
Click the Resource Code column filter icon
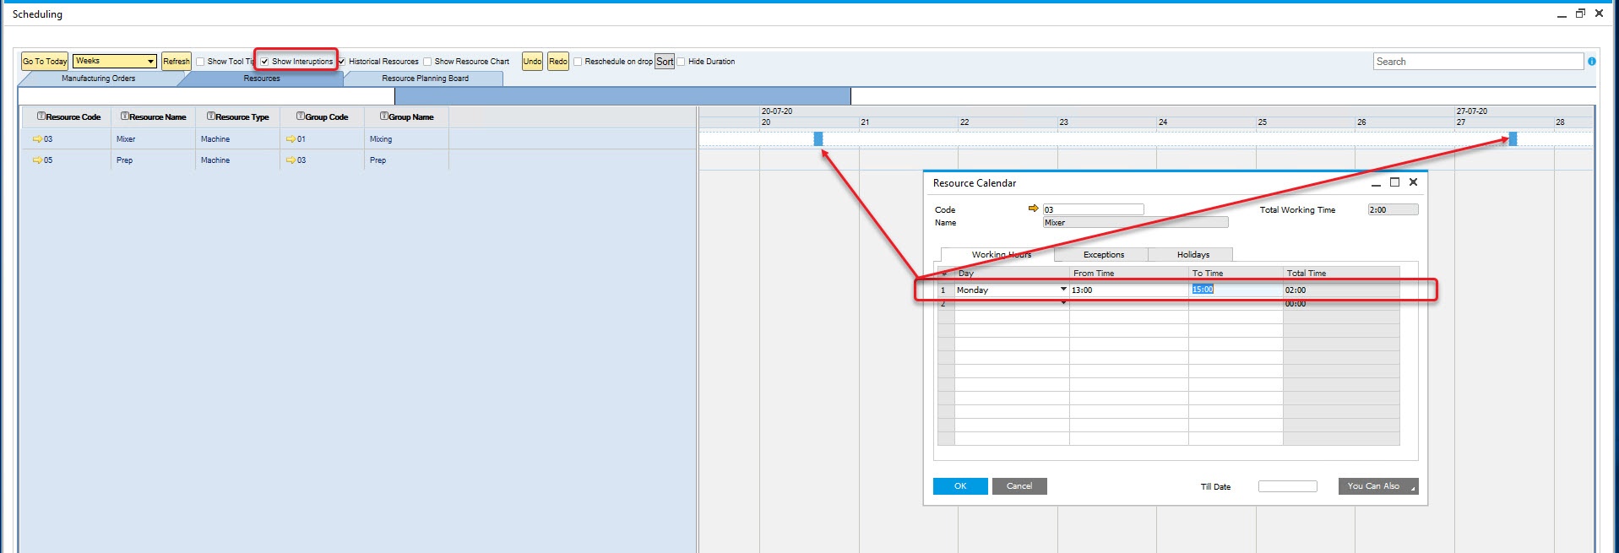(41, 117)
